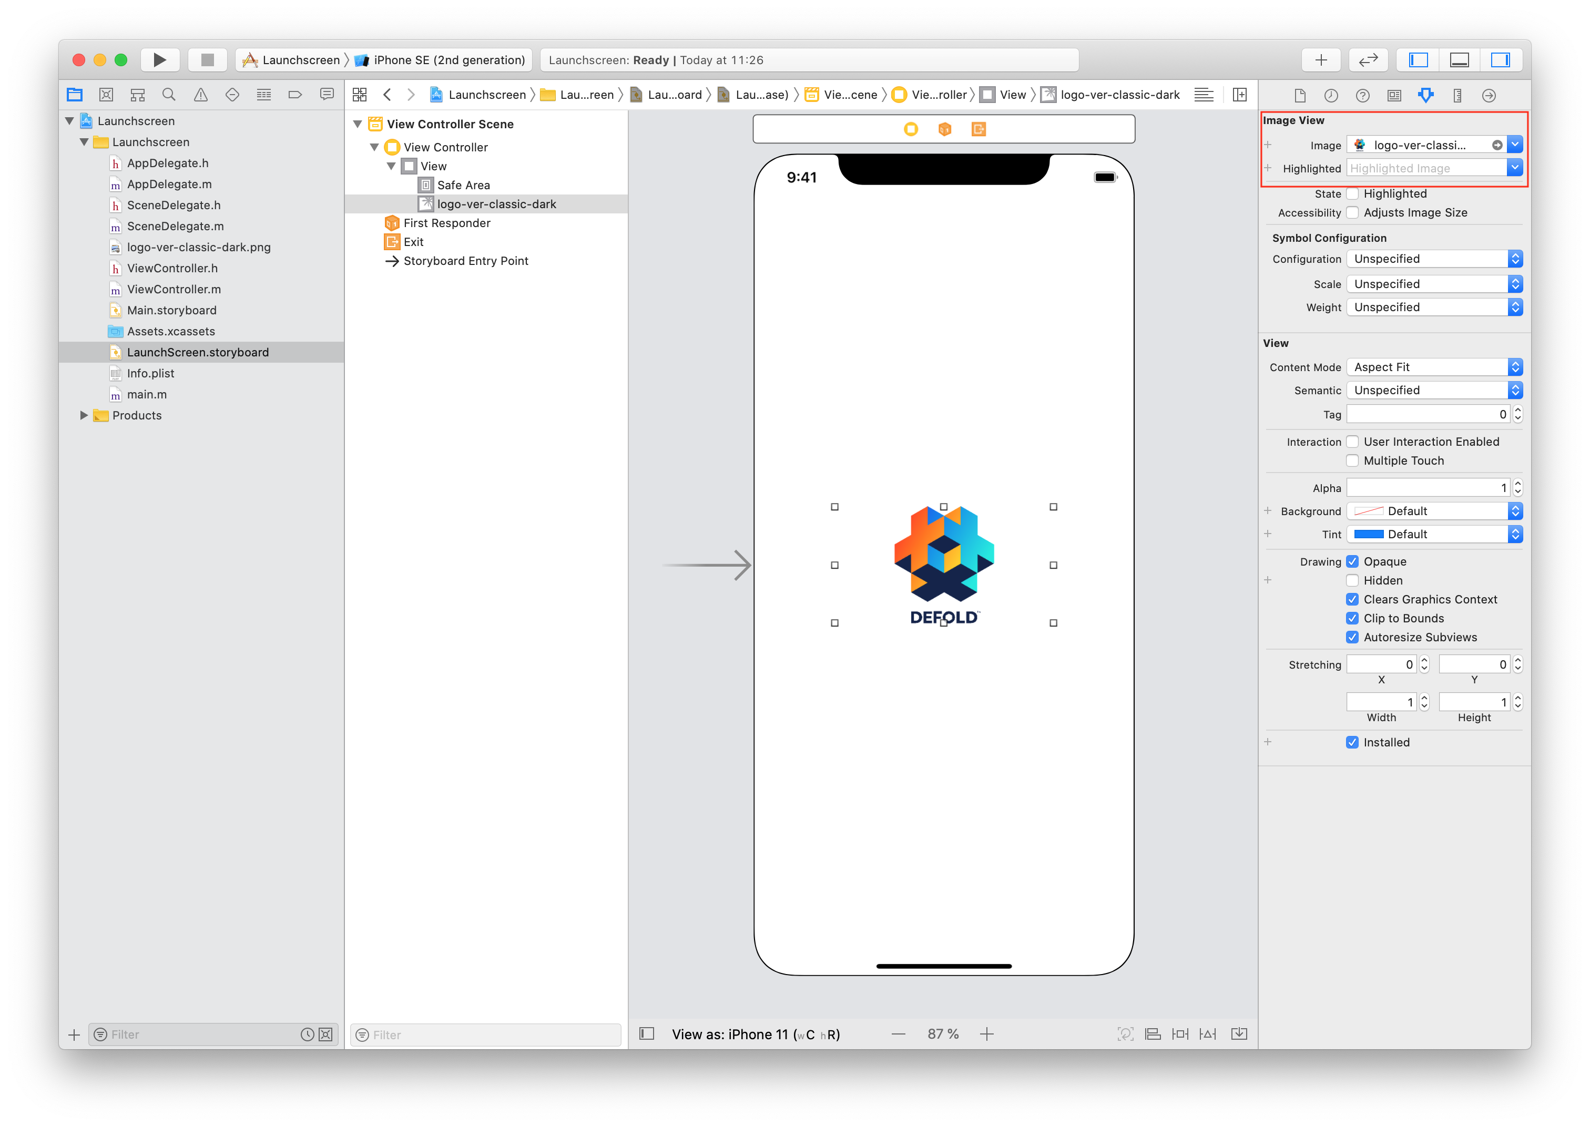Open the Find navigator magnifier icon

(x=169, y=95)
